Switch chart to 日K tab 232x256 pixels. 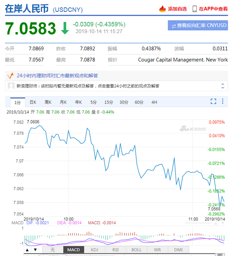(33, 102)
